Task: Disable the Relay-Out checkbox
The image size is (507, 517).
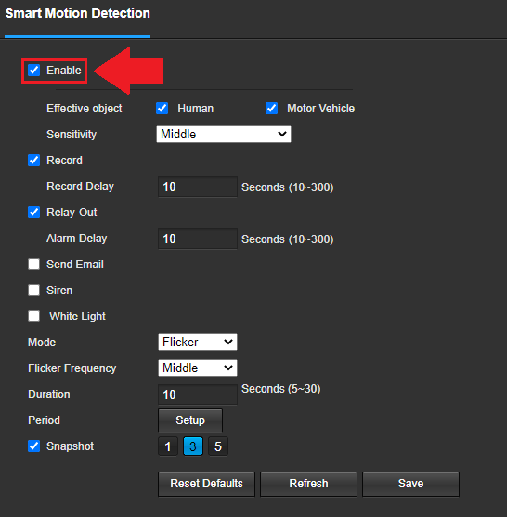Action: tap(34, 212)
